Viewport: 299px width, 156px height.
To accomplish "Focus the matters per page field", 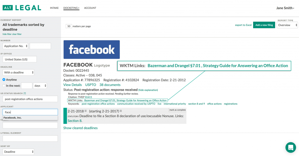I will (x=69, y=26).
